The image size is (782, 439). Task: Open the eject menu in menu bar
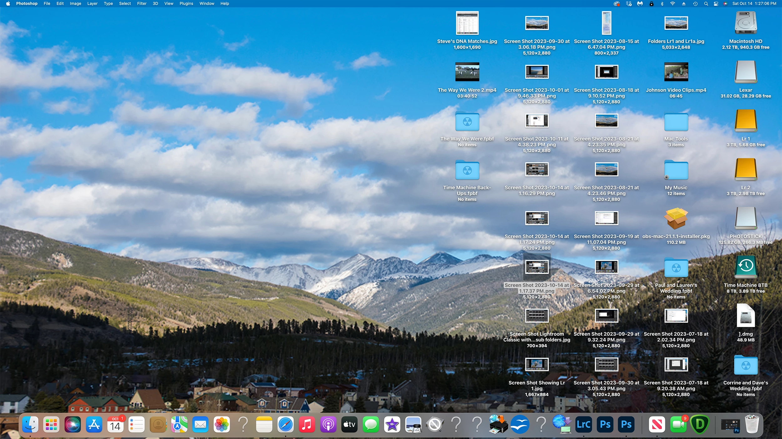[x=684, y=4]
